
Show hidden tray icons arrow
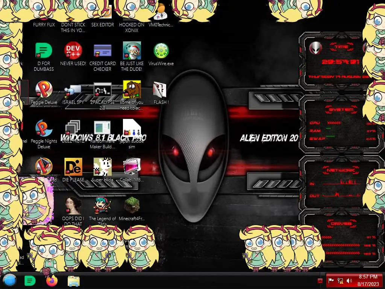point(320,280)
